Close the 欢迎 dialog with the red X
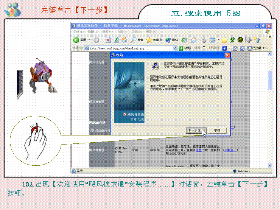280x210 pixels. (227, 55)
